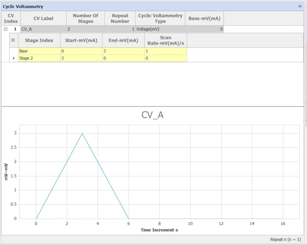
Task: Click the Start-mV(mA) column header
Action: tap(81, 40)
